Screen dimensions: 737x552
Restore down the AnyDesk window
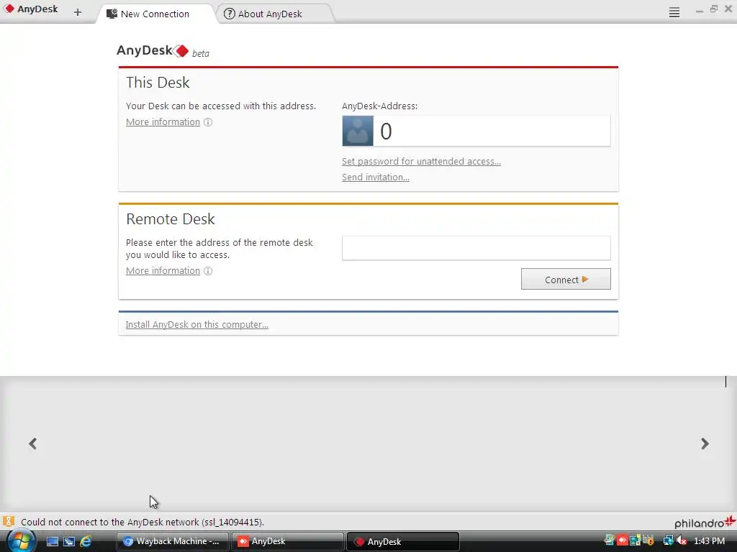coord(714,9)
